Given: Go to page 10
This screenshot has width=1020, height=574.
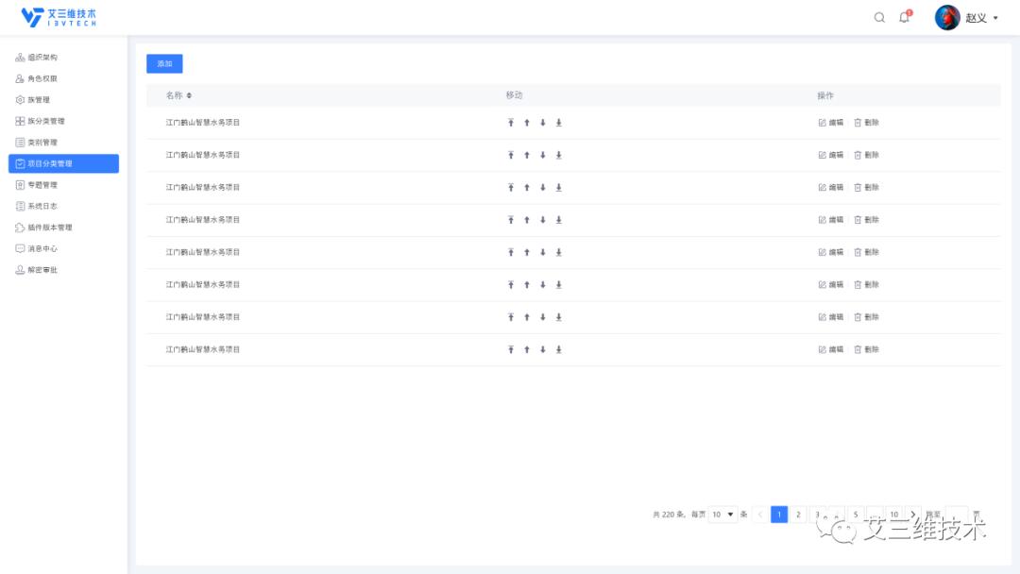Looking at the screenshot, I should 894,515.
